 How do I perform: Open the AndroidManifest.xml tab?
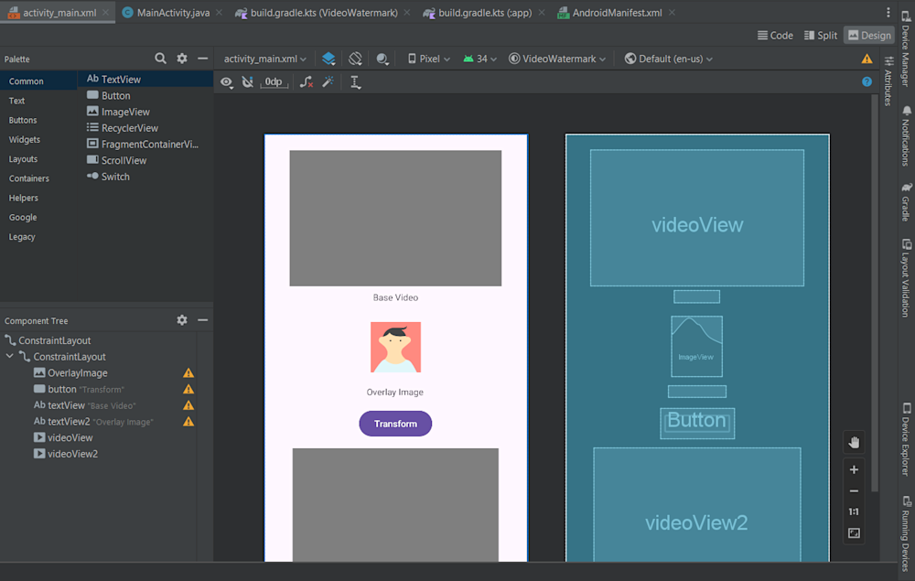click(615, 13)
